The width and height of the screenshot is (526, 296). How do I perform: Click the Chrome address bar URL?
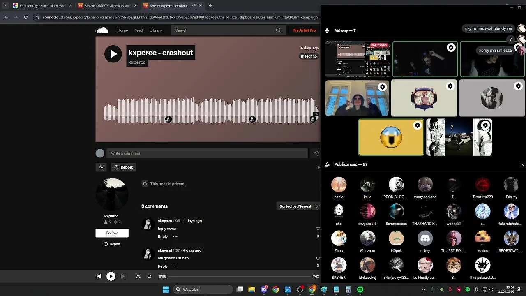click(x=181, y=17)
